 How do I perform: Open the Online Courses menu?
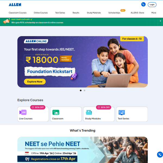41,13
